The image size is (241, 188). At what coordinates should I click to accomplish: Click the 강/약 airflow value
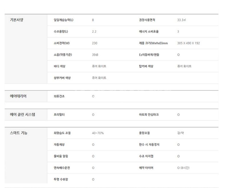tap(181, 133)
